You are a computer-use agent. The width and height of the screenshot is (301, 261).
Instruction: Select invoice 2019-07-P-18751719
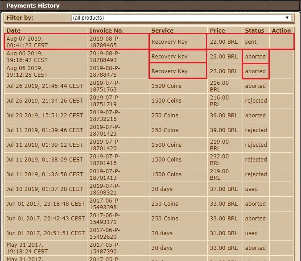[x=105, y=101]
